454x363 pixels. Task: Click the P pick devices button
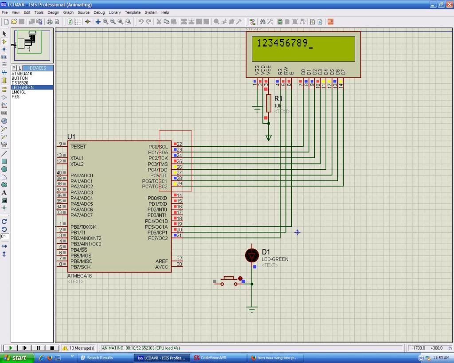click(14, 68)
